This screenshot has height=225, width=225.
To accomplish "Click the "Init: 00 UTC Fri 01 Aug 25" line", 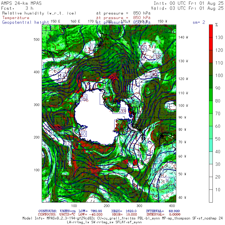I will [188, 3].
